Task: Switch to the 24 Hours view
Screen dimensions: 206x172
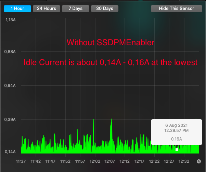Action: click(x=47, y=9)
